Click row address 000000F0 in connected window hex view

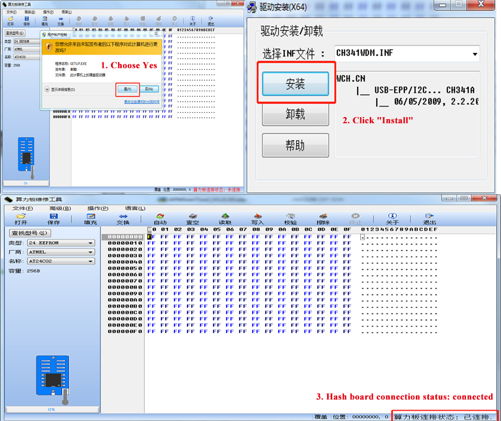[x=125, y=331]
